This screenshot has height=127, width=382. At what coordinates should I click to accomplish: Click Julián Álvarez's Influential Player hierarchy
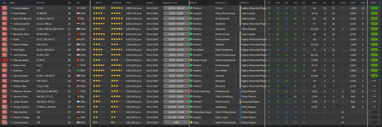pos(250,102)
